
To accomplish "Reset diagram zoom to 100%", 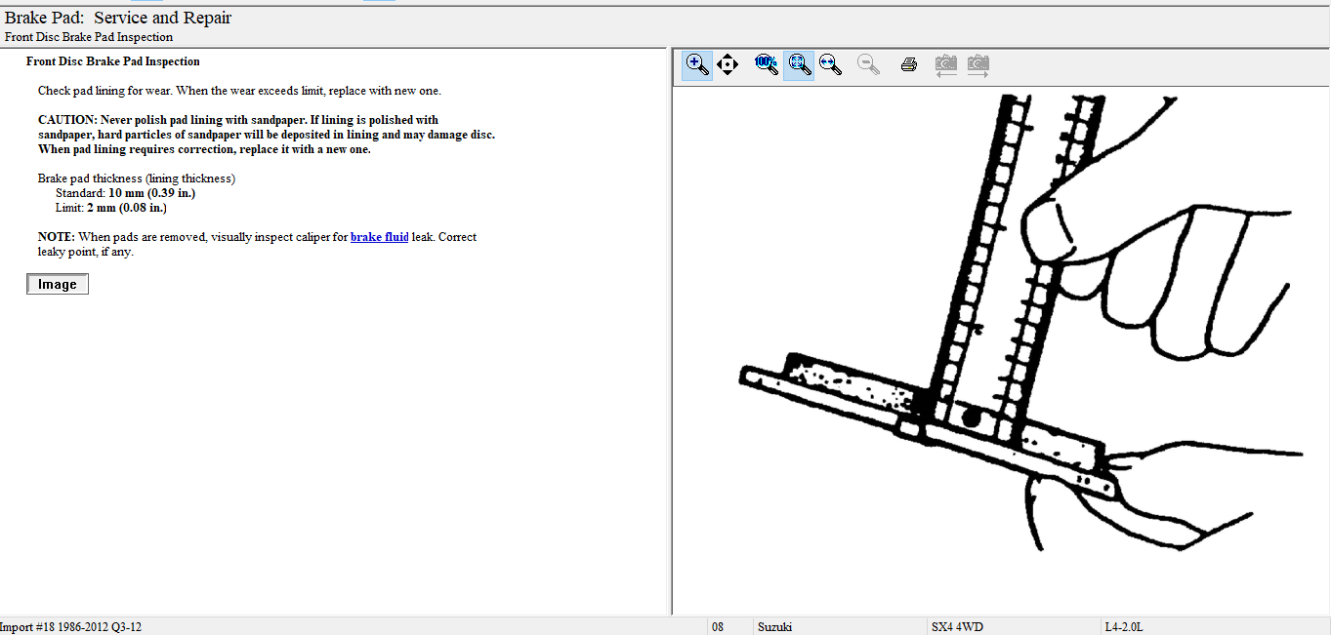I will tap(767, 65).
